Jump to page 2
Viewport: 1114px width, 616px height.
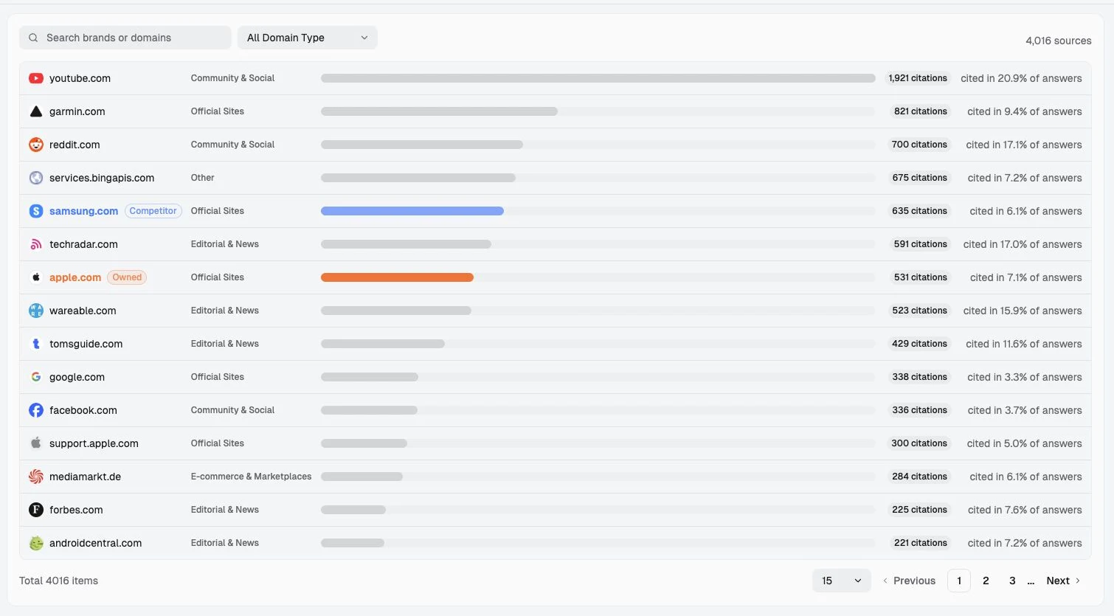pyautogui.click(x=986, y=581)
